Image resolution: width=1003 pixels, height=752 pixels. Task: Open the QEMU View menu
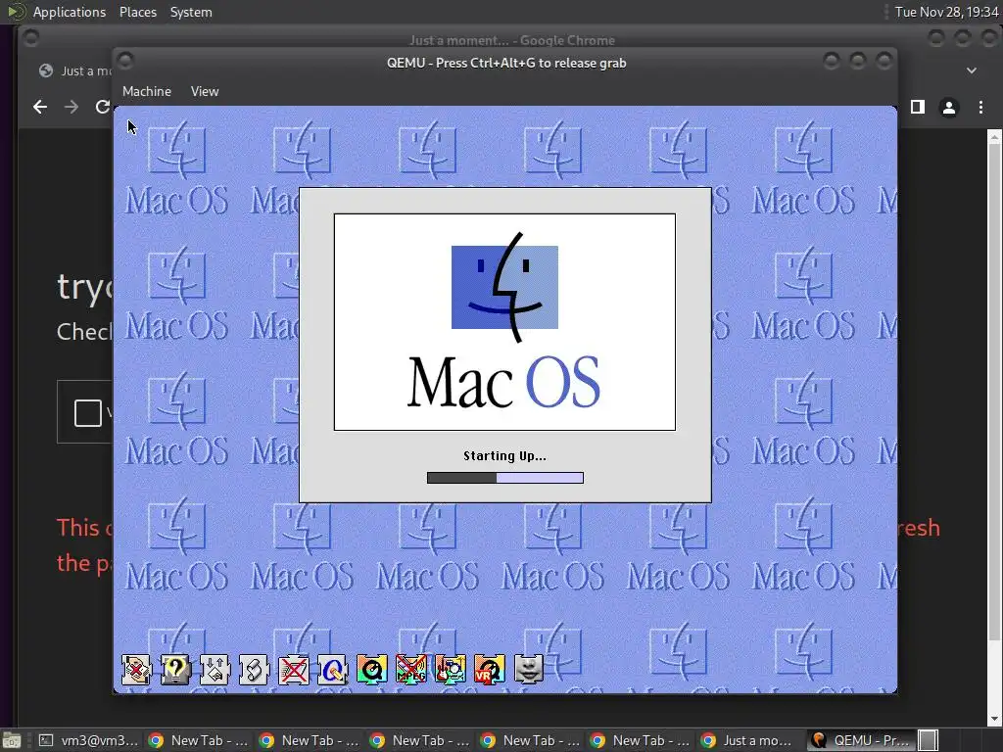pyautogui.click(x=205, y=91)
